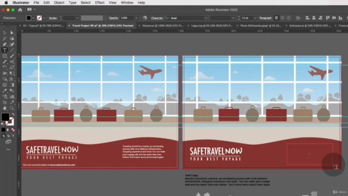Image resolution: width=348 pixels, height=196 pixels.
Task: Select the Paintbrush tool
Action: (x=12, y=56)
